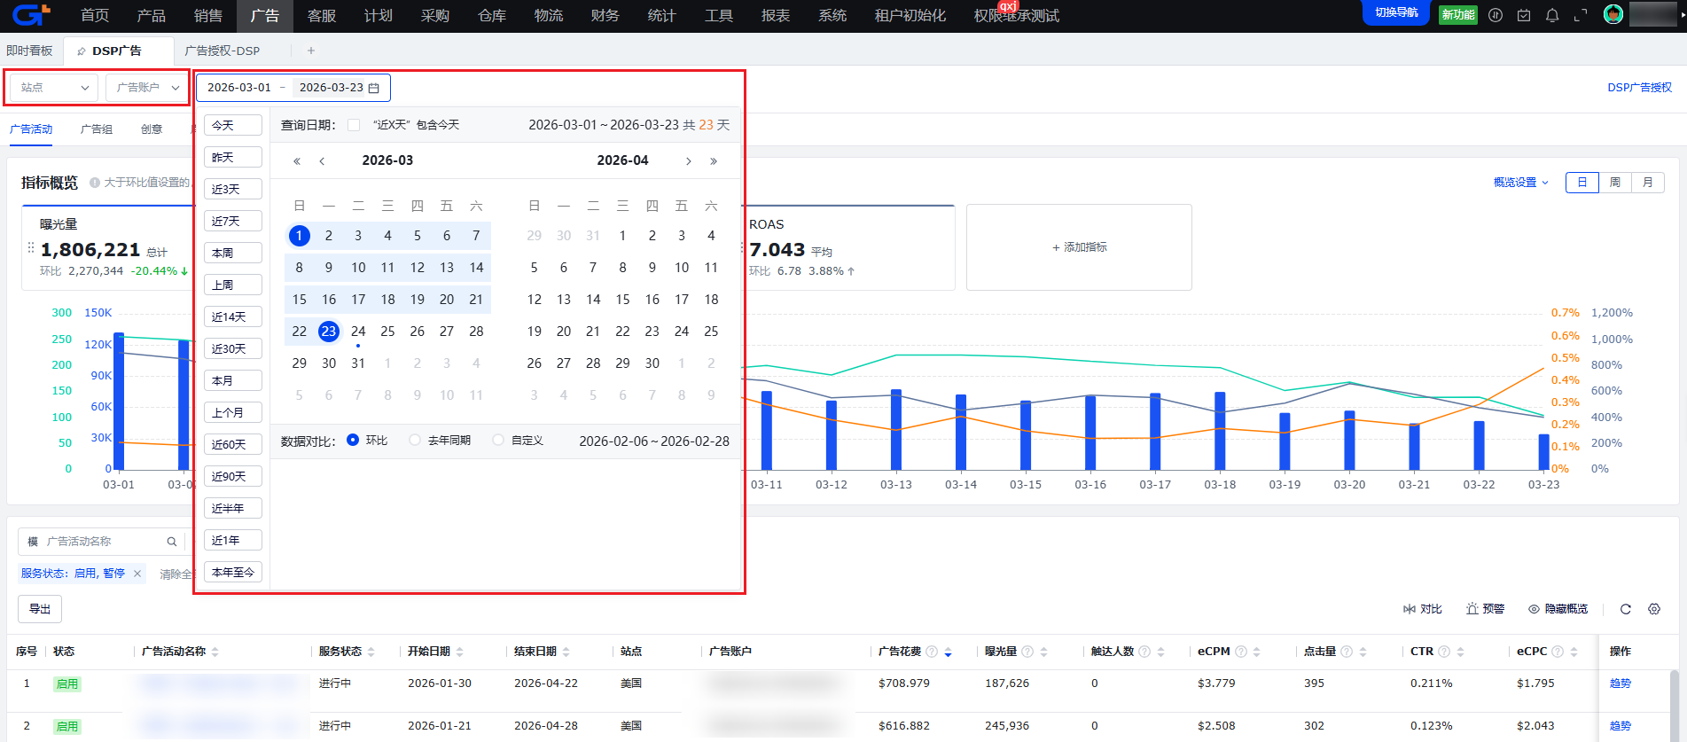The width and height of the screenshot is (1687, 742).
Task: Hide overview via 隐藏概览 eye toggle
Action: (x=1558, y=609)
